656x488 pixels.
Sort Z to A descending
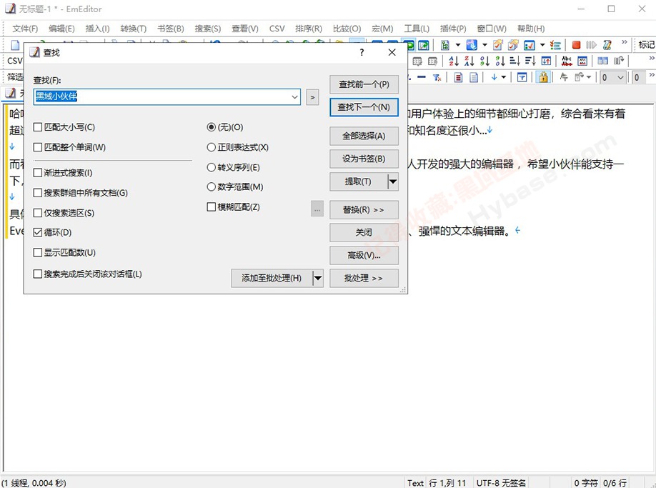tap(469, 61)
